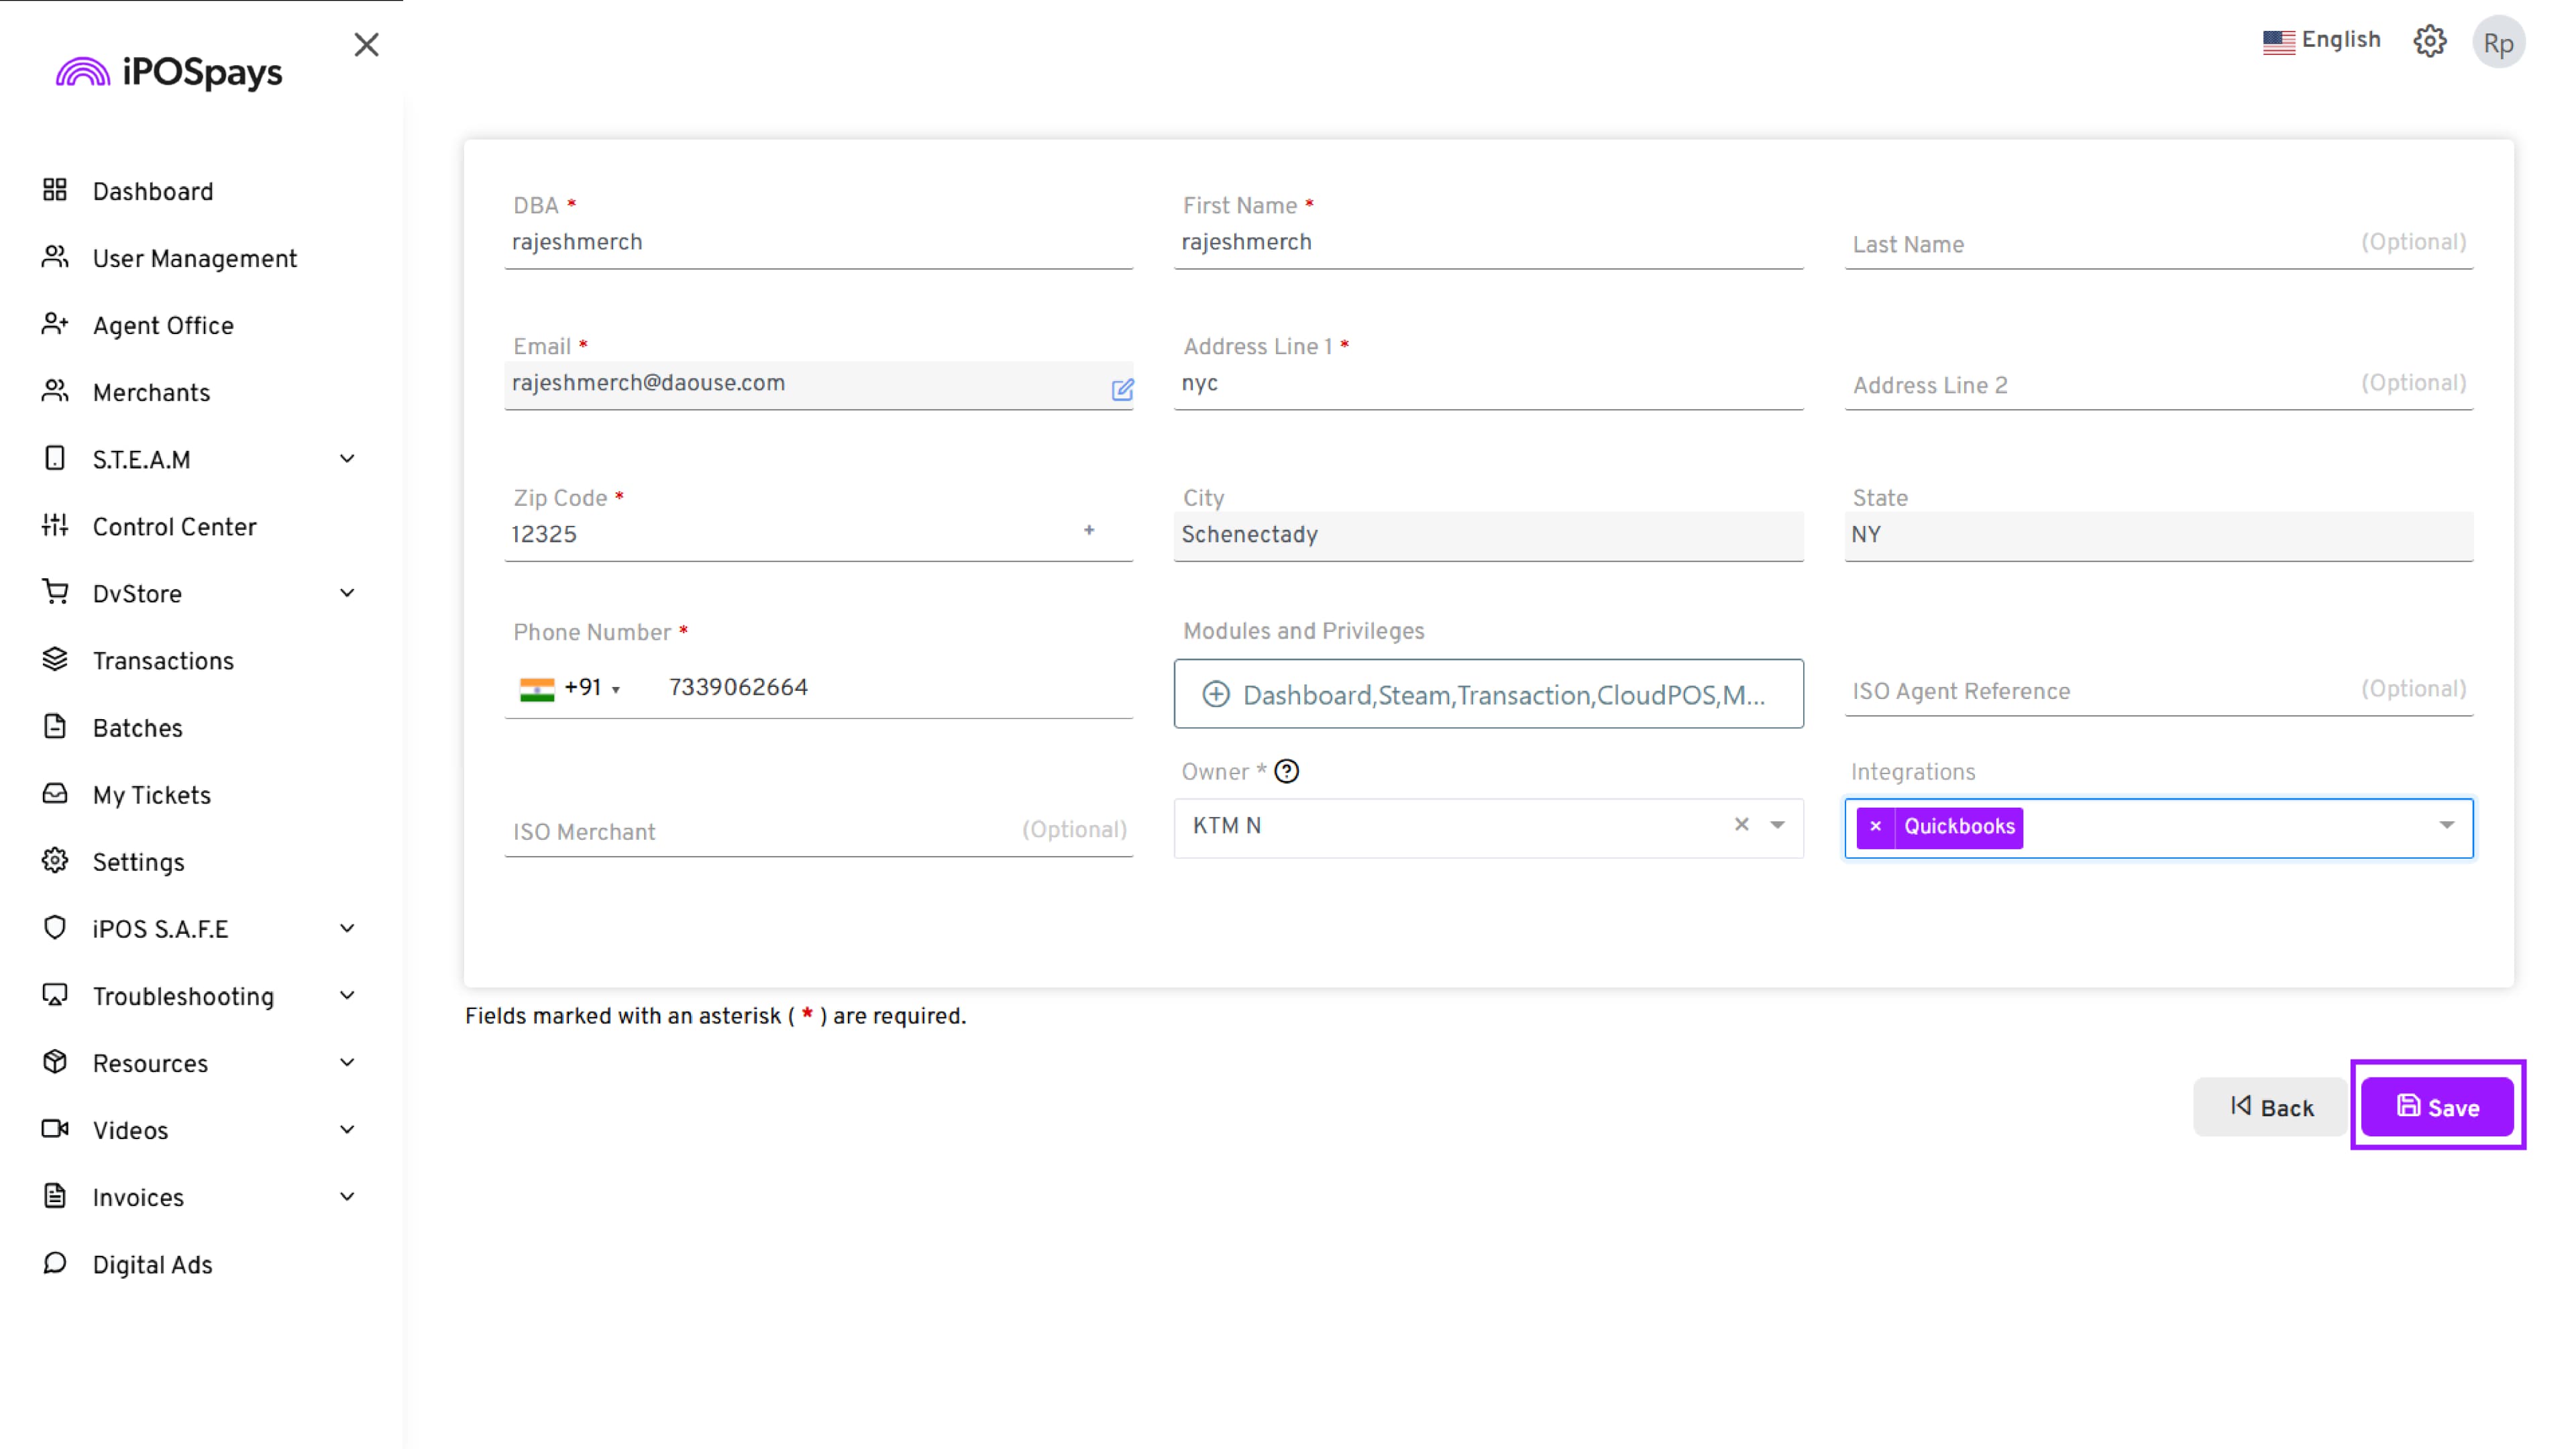The height and width of the screenshot is (1449, 2576).
Task: Click the Save button
Action: [x=2437, y=1107]
